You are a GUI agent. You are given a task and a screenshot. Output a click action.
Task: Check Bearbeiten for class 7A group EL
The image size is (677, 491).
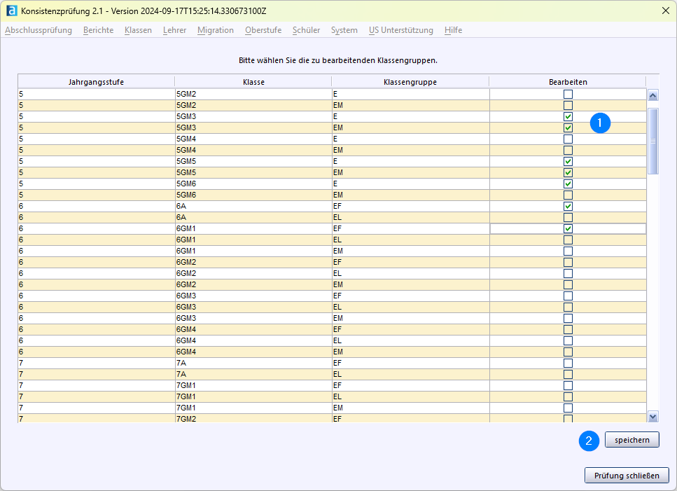568,375
